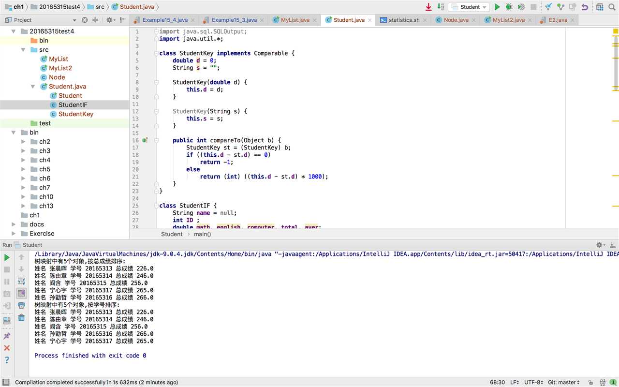
Task: Click the override gutter icon at line 16
Action: coord(145,140)
